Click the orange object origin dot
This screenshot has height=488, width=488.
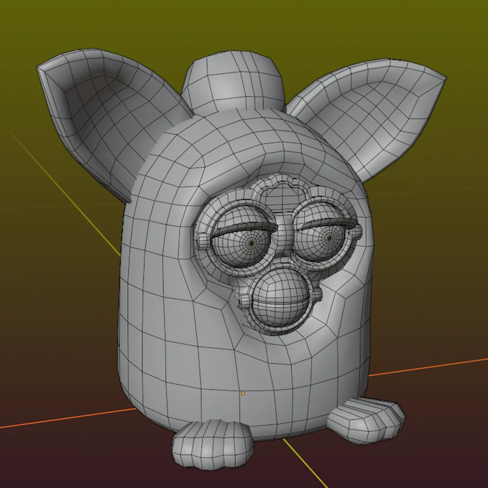(243, 393)
